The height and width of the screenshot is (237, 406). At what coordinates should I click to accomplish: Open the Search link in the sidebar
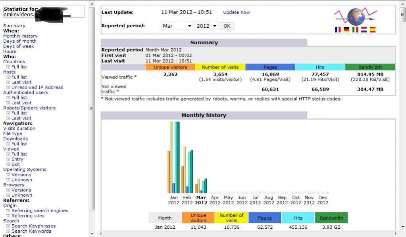[x=11, y=221]
